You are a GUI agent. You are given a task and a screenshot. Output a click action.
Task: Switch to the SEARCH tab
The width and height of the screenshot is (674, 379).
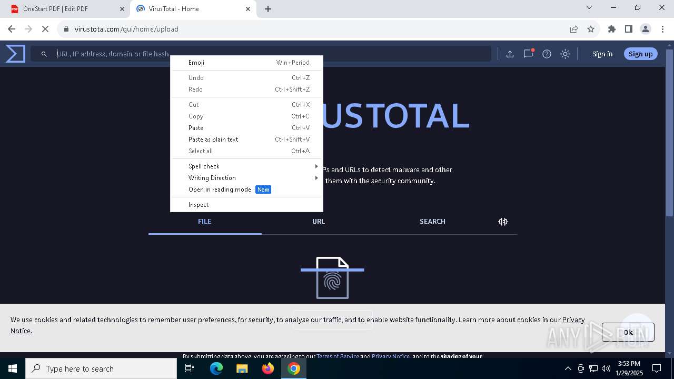point(432,222)
